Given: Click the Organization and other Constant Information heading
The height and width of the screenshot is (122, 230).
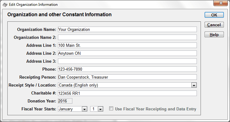Looking at the screenshot, I should click(59, 14).
